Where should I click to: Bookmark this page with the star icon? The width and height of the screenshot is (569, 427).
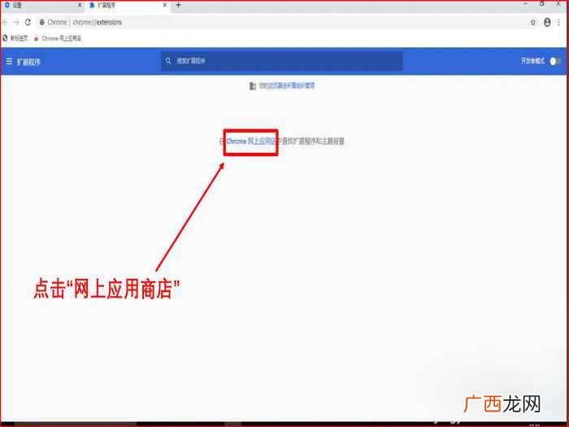point(532,23)
